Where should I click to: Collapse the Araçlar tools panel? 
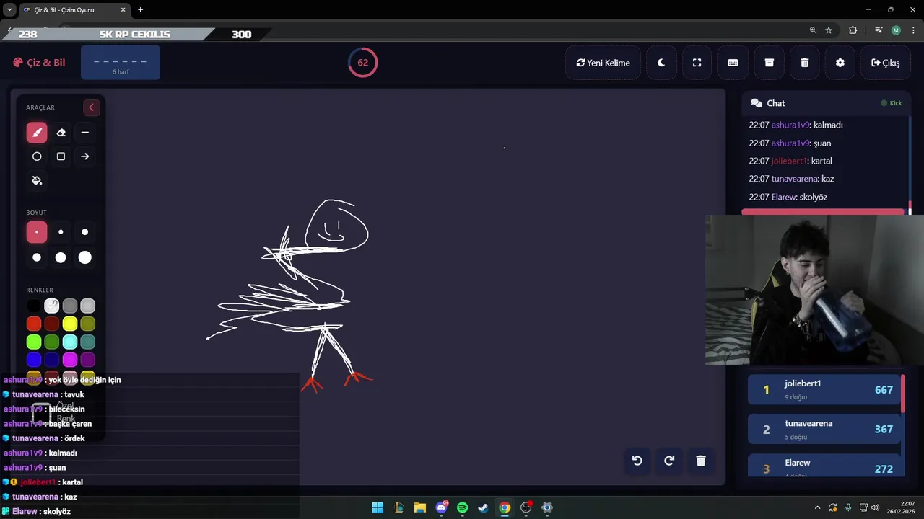pos(91,107)
